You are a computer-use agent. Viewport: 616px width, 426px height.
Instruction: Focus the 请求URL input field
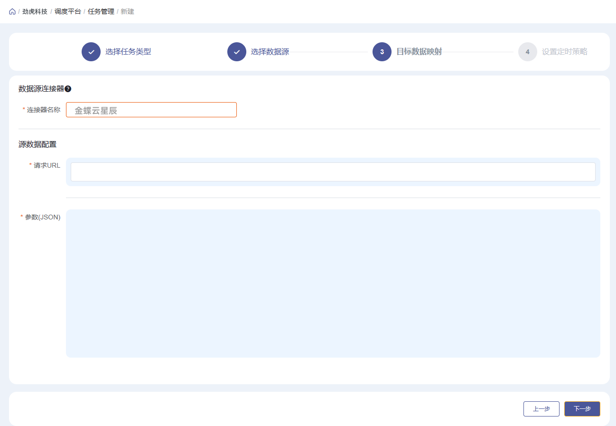(x=333, y=172)
